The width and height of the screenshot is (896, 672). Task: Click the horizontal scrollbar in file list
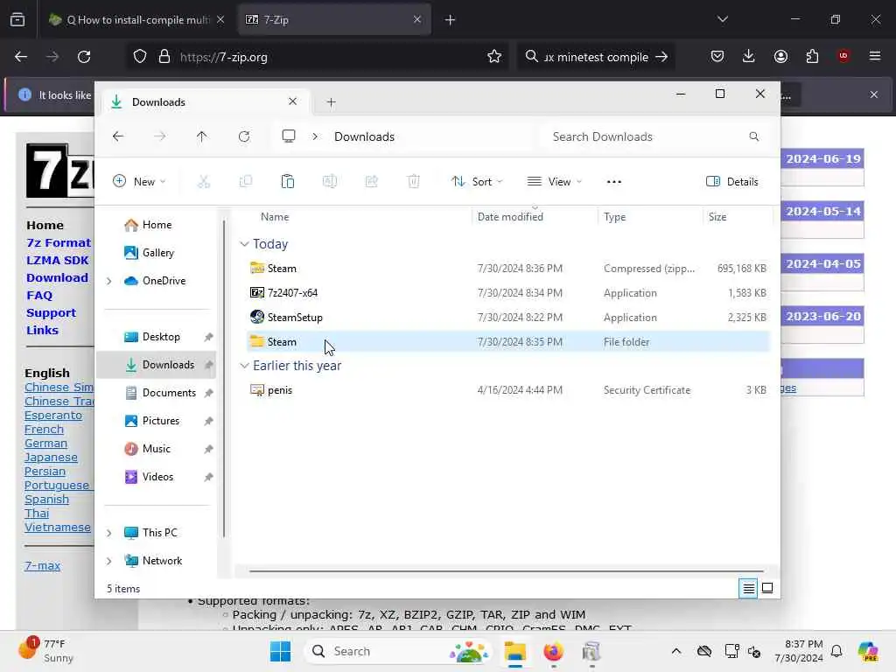[x=507, y=570]
